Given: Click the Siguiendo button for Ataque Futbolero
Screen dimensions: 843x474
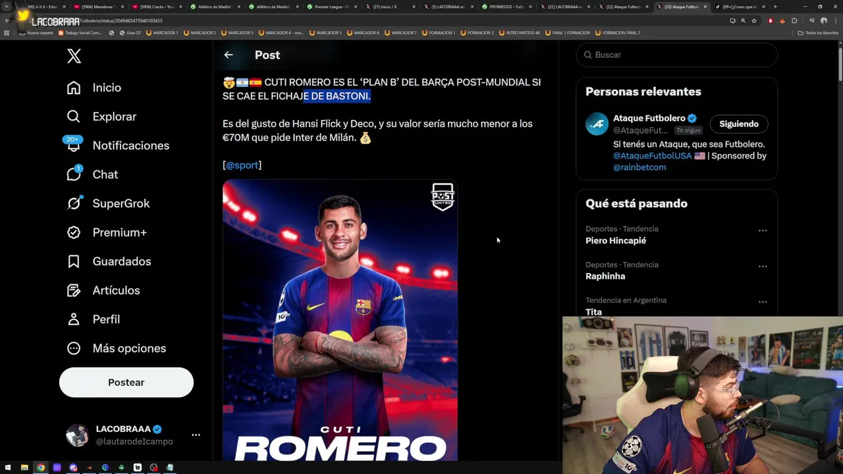Looking at the screenshot, I should 739,124.
